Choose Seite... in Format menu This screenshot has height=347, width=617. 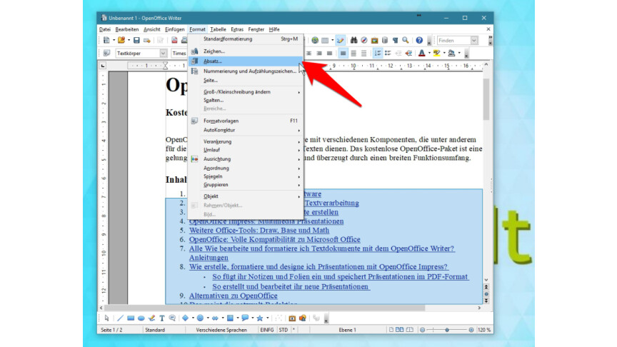246,80
